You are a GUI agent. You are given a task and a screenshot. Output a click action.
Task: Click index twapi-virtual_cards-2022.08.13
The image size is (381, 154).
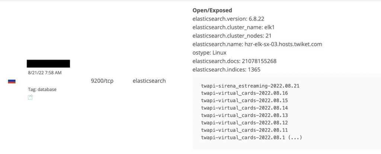(x=244, y=115)
